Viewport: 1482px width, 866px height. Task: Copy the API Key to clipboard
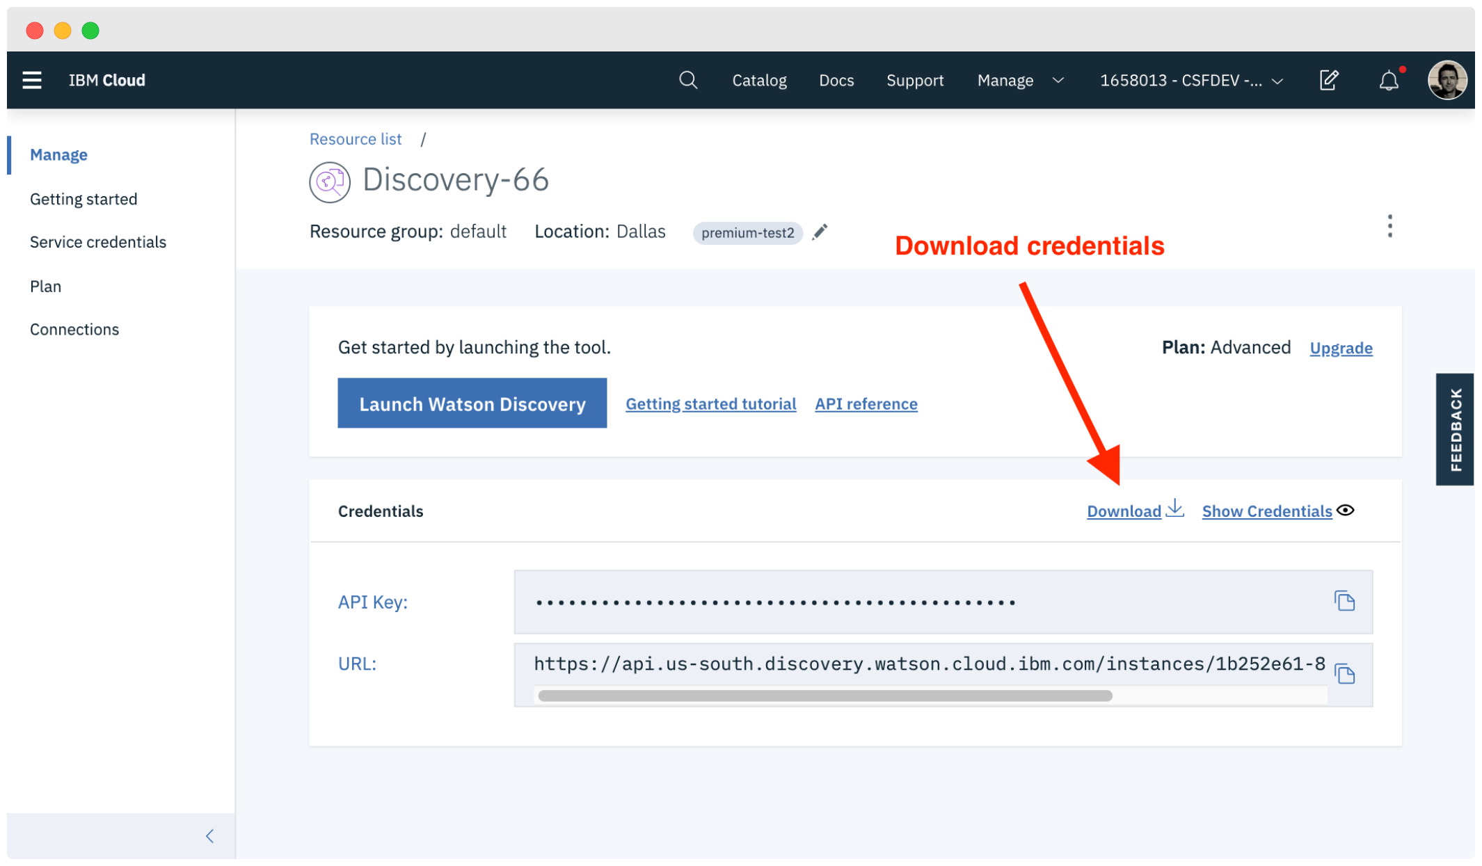[1344, 601]
